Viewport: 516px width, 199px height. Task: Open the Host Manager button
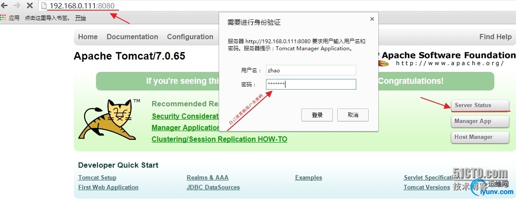pos(480,137)
